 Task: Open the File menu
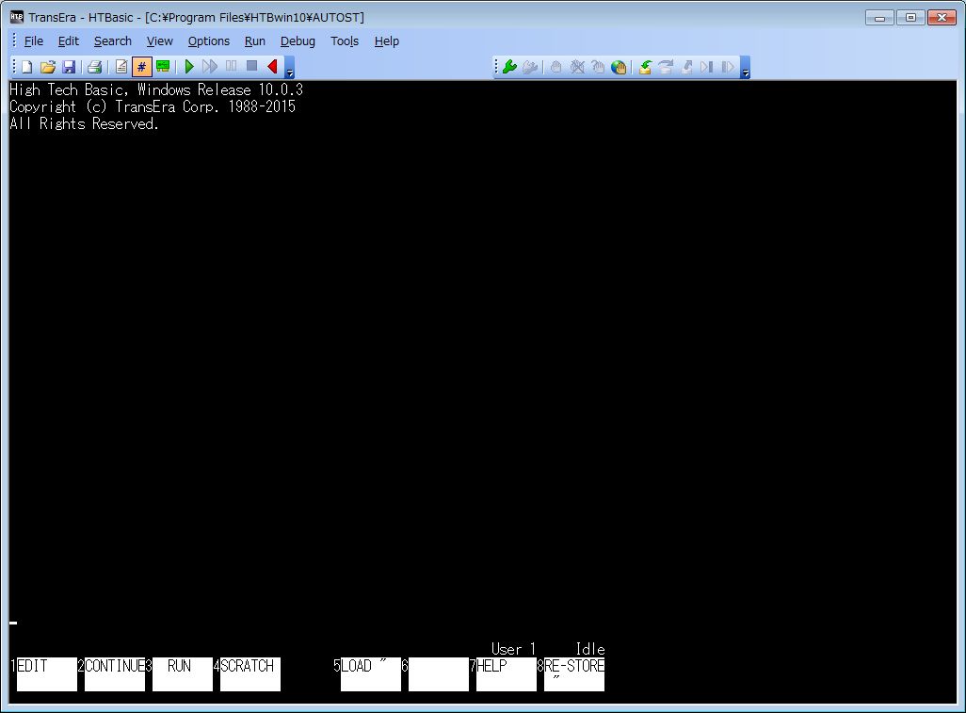coord(33,41)
